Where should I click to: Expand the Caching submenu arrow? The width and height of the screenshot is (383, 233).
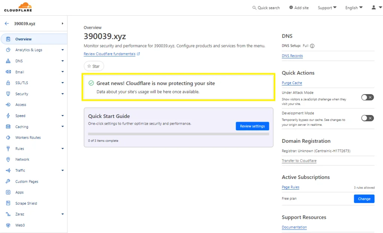click(x=62, y=127)
